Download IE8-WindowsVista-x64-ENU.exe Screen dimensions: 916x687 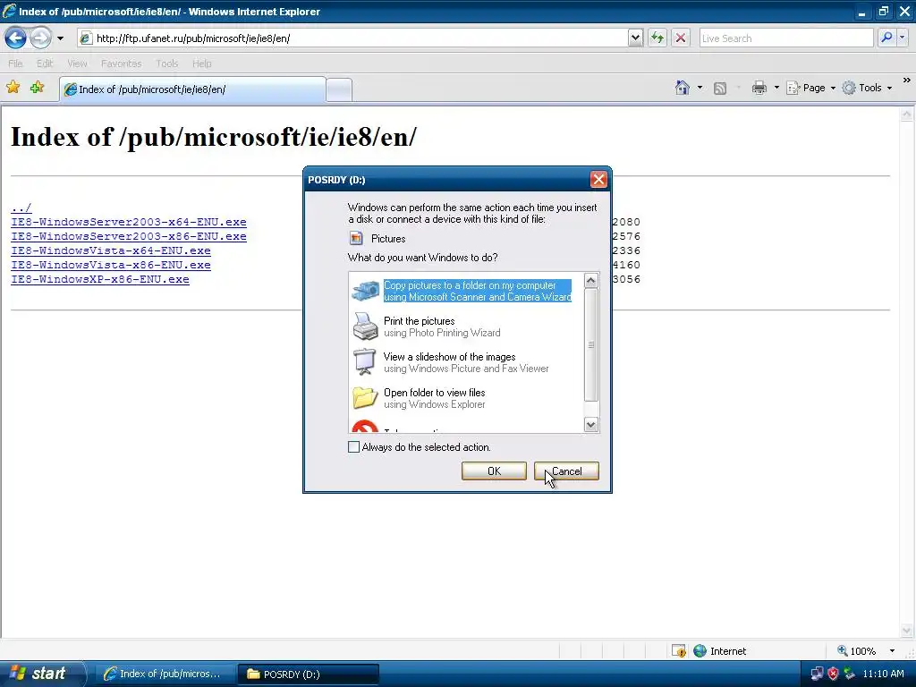click(110, 250)
